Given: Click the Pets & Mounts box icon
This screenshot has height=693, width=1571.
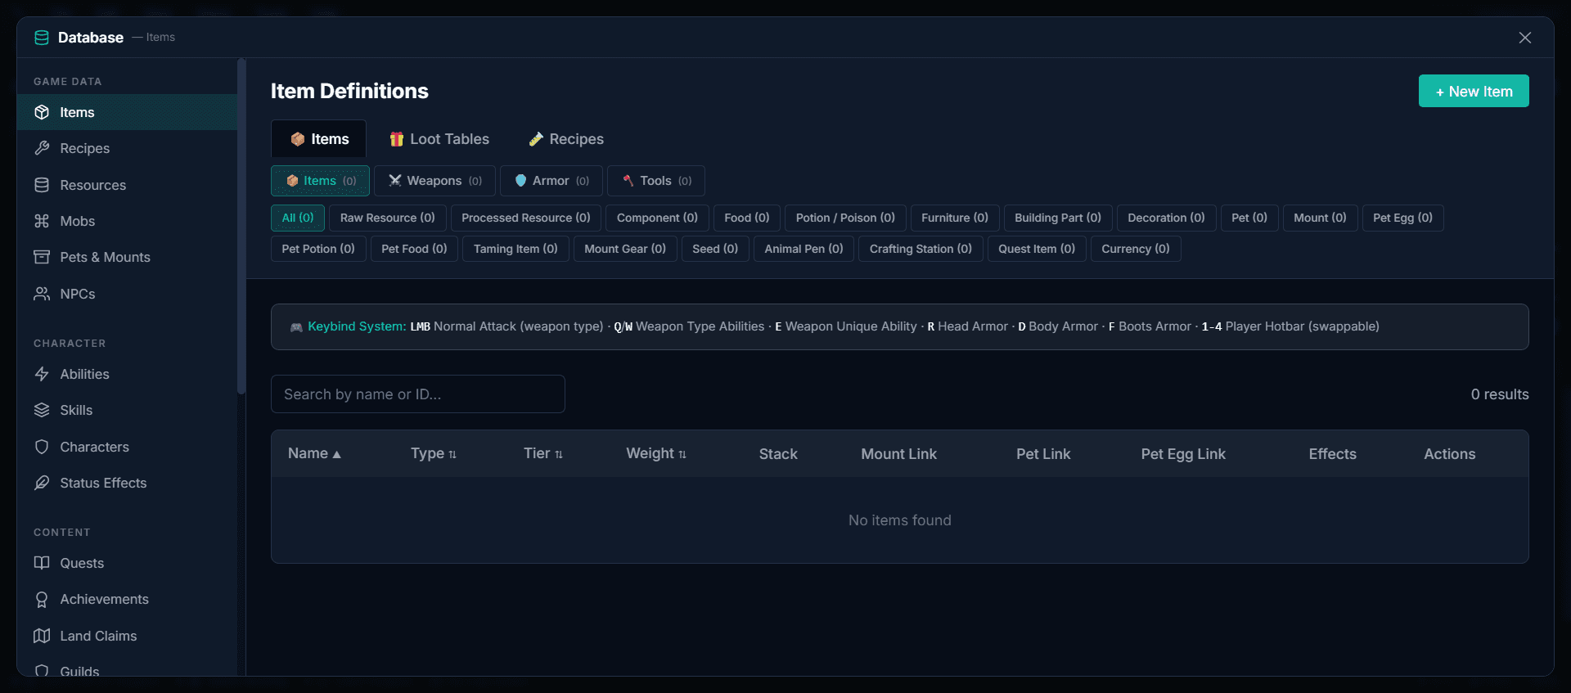Looking at the screenshot, I should click(x=42, y=257).
